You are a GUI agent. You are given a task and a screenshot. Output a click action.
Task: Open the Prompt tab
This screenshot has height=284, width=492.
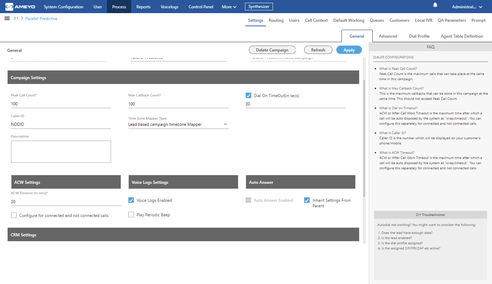click(x=479, y=20)
